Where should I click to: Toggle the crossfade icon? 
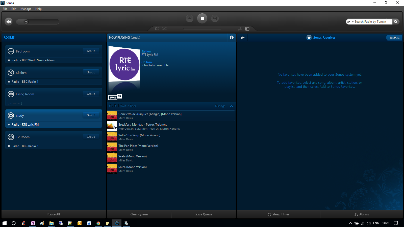click(239, 29)
